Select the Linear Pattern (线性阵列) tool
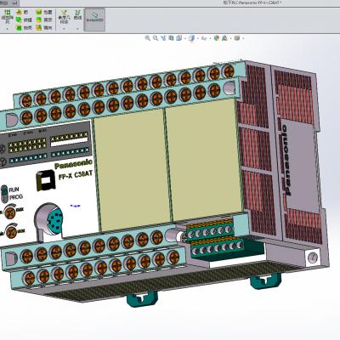Image resolution: width=340 pixels, height=340 pixels. (x=8, y=16)
